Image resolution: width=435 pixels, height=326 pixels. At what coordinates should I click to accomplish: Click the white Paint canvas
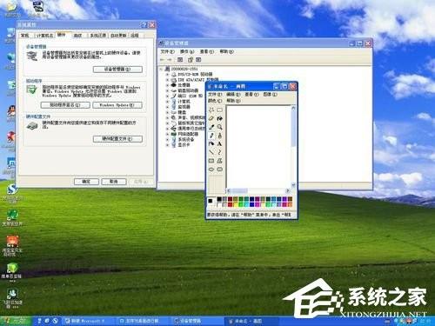258,146
